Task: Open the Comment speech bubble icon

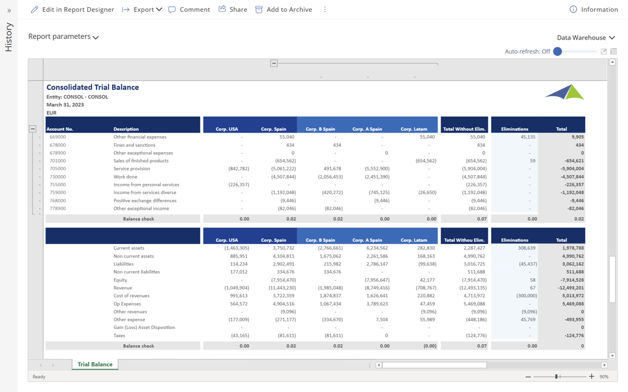Action: (x=172, y=9)
